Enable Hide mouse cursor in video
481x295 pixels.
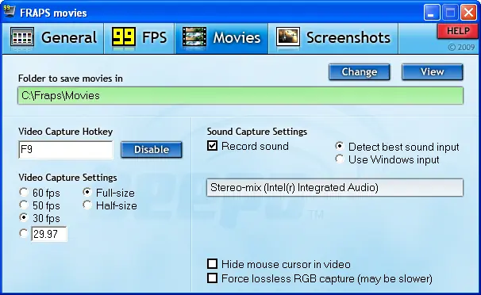pos(212,264)
